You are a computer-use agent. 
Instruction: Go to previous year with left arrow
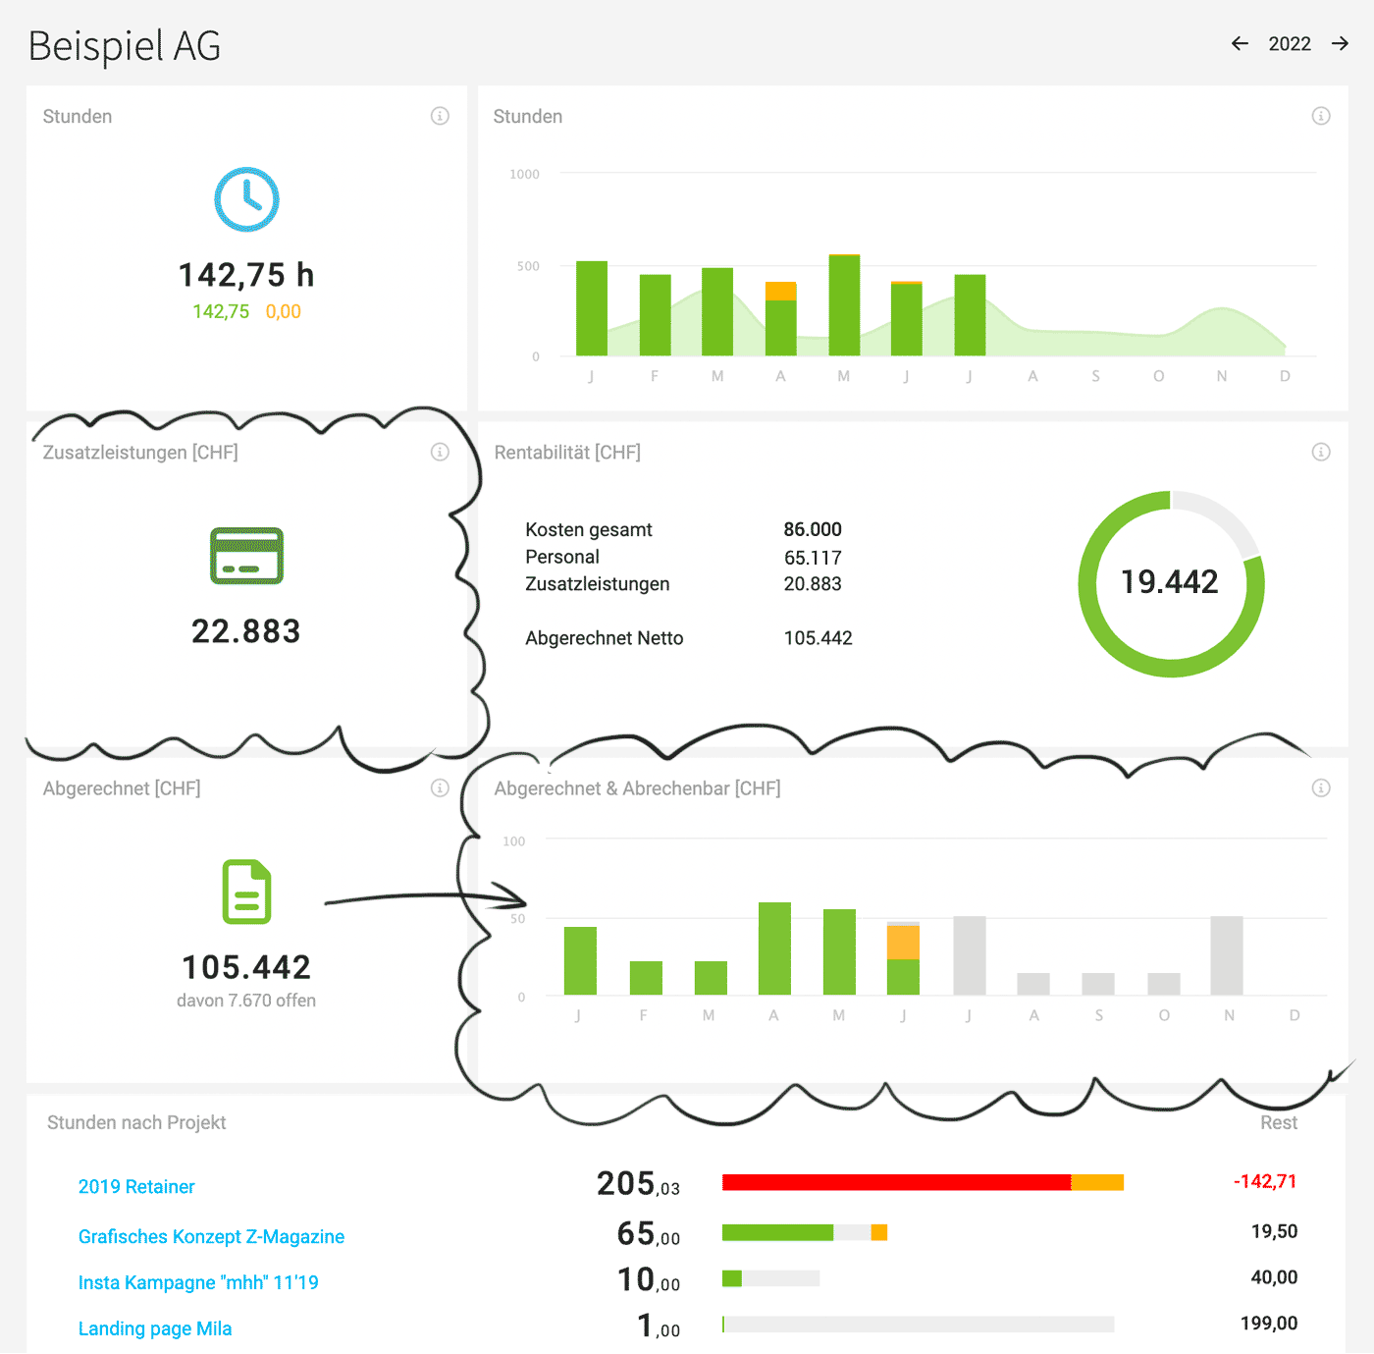click(x=1240, y=43)
